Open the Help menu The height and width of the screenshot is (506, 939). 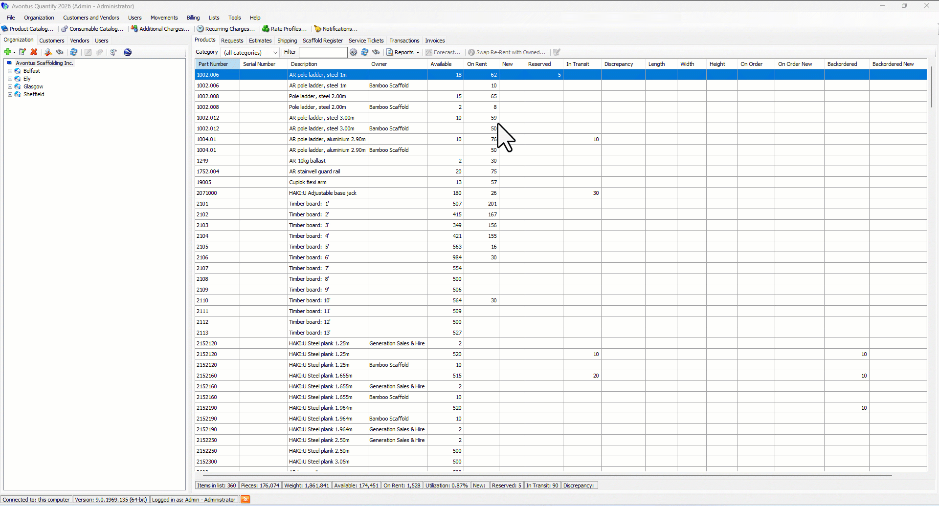click(x=255, y=18)
